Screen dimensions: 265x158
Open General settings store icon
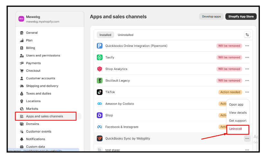[x=22, y=33]
